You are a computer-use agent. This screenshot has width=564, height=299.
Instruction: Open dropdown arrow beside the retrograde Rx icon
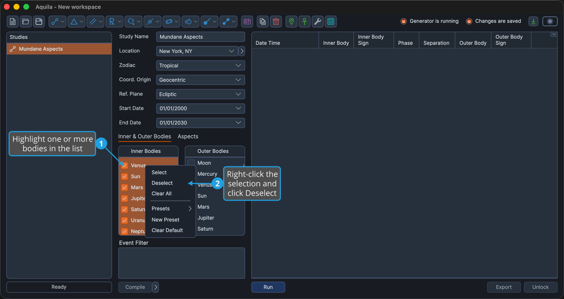click(120, 22)
